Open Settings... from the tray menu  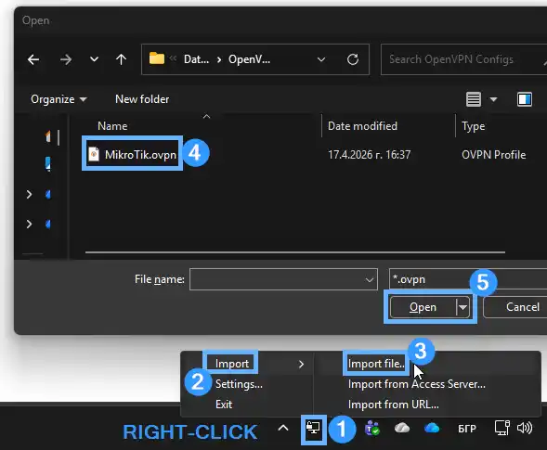239,384
